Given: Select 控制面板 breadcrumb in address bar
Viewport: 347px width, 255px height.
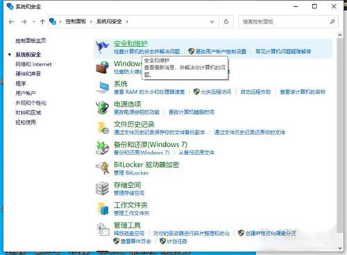Looking at the screenshot, I should (76, 21).
